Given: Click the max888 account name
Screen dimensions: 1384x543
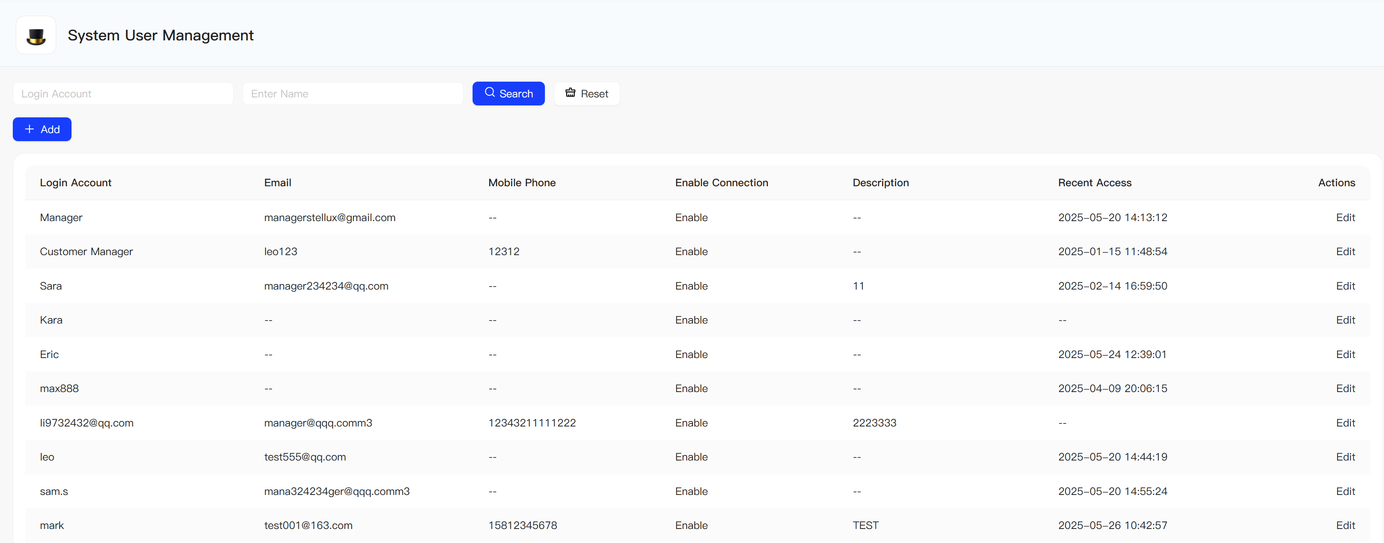Looking at the screenshot, I should [x=59, y=389].
